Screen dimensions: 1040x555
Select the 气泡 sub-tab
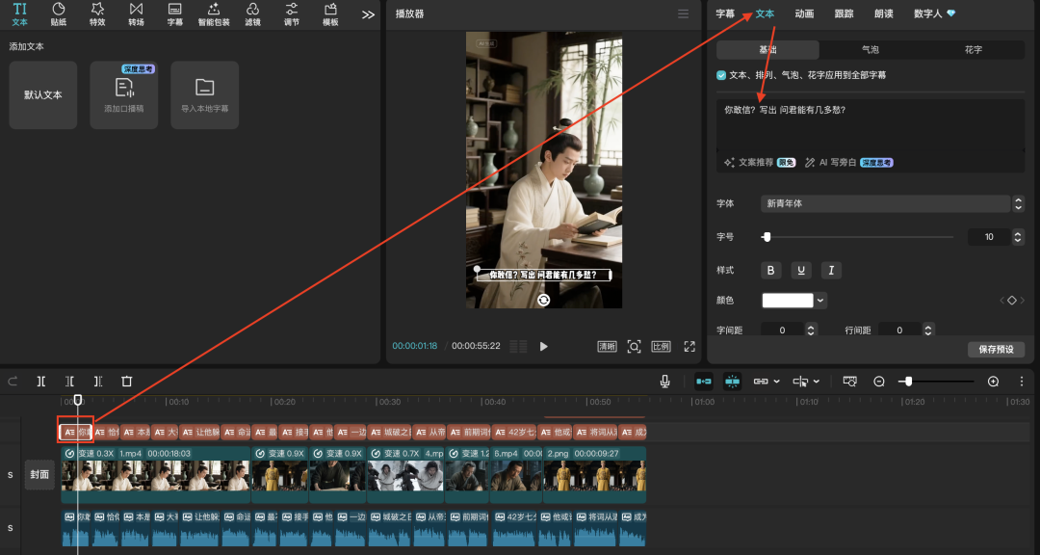870,49
